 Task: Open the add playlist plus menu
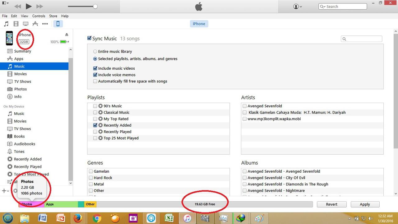click(x=5, y=191)
